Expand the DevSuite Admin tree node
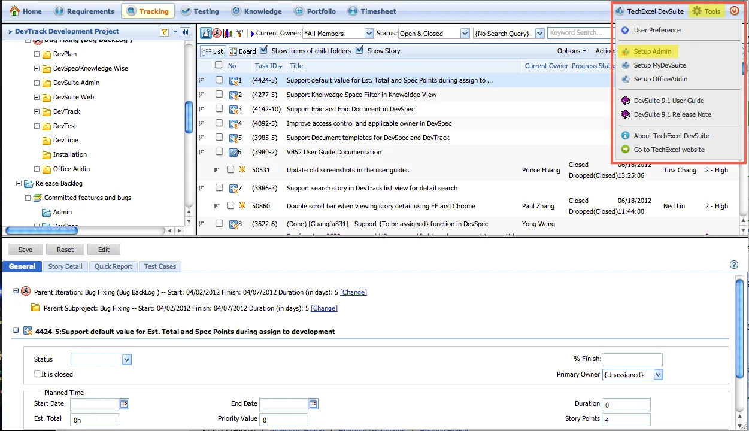The height and width of the screenshot is (431, 749). point(37,83)
